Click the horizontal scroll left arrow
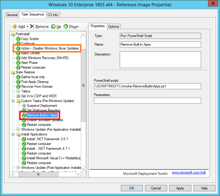The width and height of the screenshot is (220, 196). tap(13, 174)
